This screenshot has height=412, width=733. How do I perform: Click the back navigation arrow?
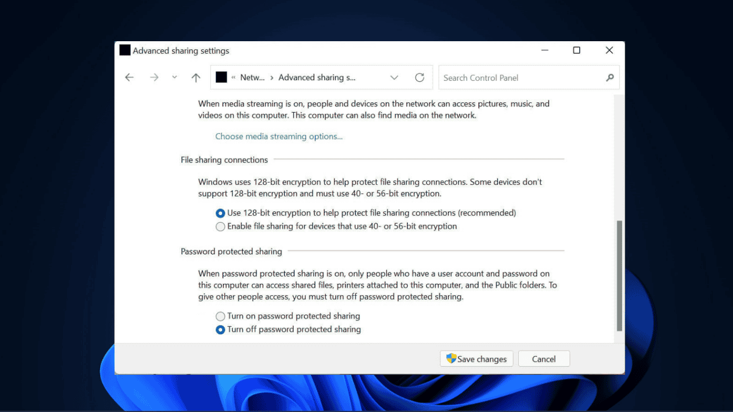pyautogui.click(x=129, y=77)
